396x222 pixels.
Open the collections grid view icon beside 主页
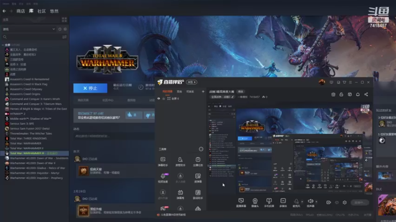tap(64, 20)
